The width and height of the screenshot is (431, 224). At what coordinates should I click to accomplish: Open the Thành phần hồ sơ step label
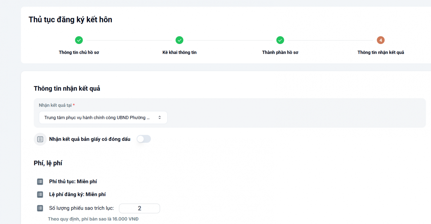(280, 52)
